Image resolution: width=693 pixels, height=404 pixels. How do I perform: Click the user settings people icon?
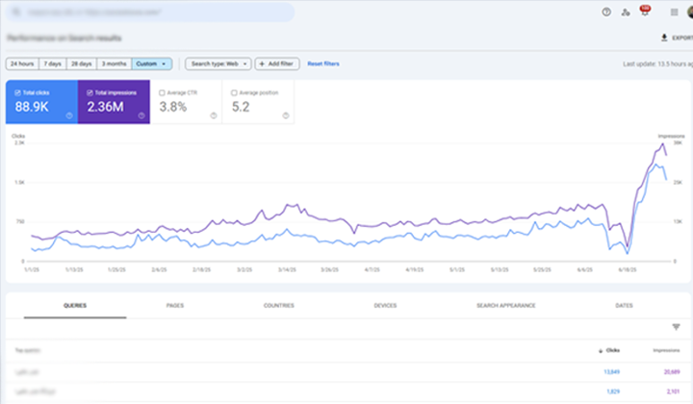tap(626, 13)
